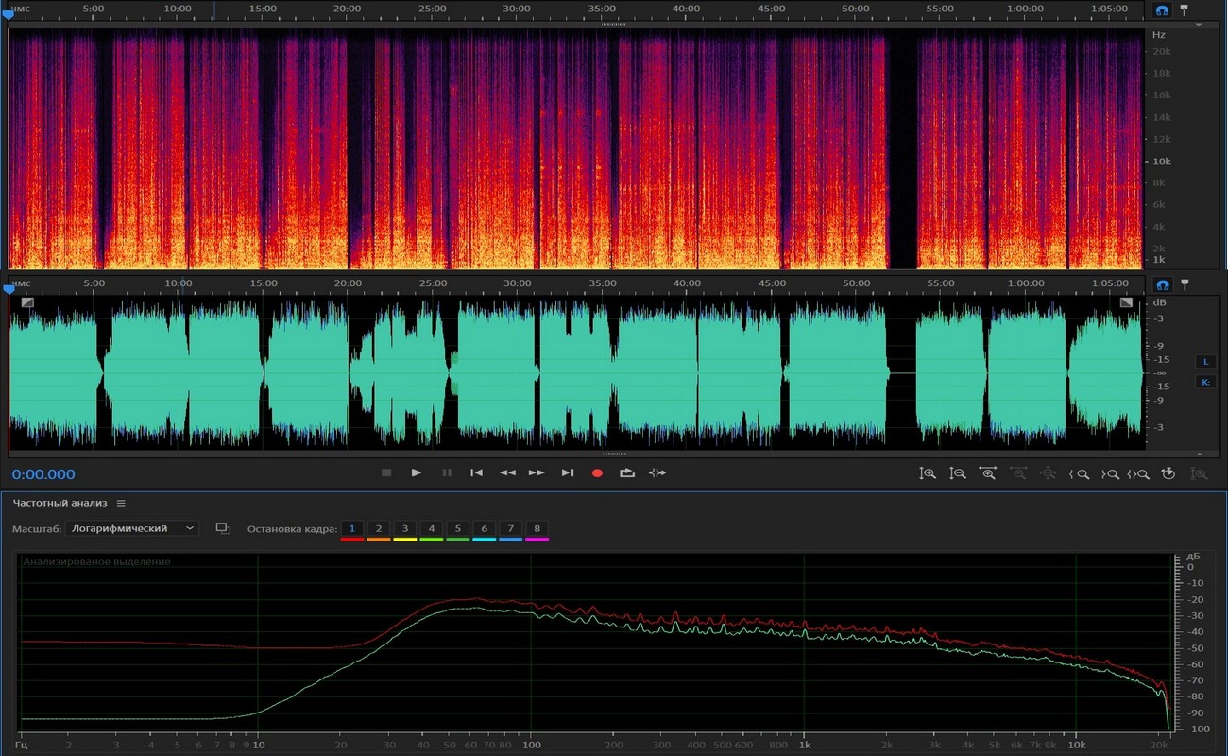Click hold frame button 1 with red underline
The height and width of the screenshot is (756, 1228).
pos(352,529)
